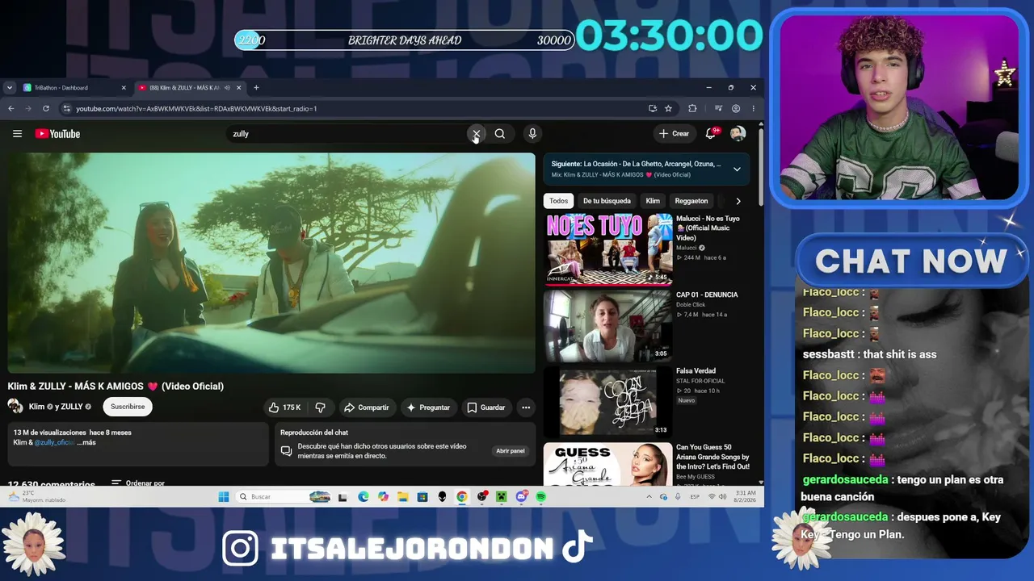This screenshot has height=581, width=1034.
Task: Open File Explorer from the taskbar
Action: click(x=402, y=496)
